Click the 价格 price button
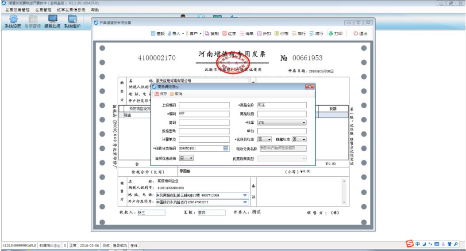Screen dimensions: 466x251 (x=281, y=34)
